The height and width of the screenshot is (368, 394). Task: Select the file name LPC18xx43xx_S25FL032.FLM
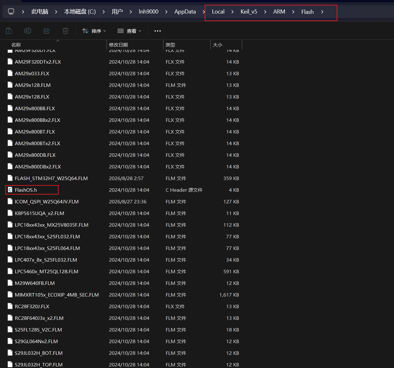(47, 236)
